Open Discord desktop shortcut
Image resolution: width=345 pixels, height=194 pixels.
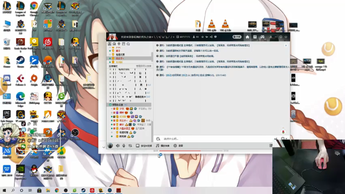tap(6, 80)
